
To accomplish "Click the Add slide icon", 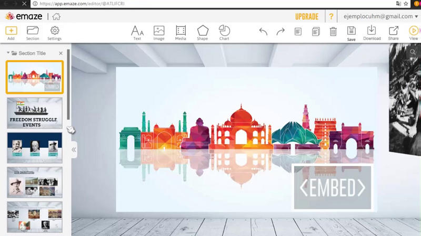I will 11,31.
